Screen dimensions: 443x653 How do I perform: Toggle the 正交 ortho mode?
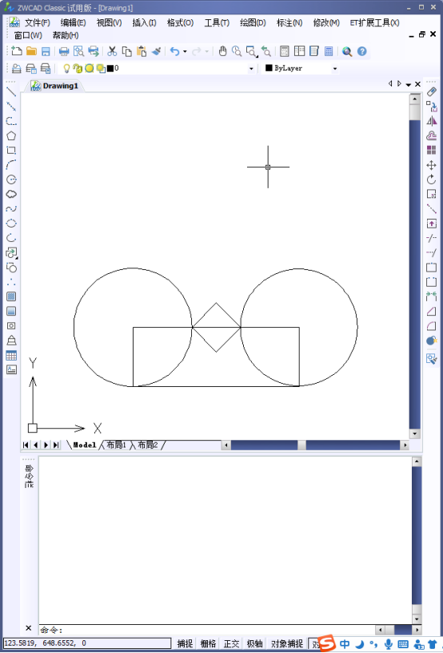[231, 643]
